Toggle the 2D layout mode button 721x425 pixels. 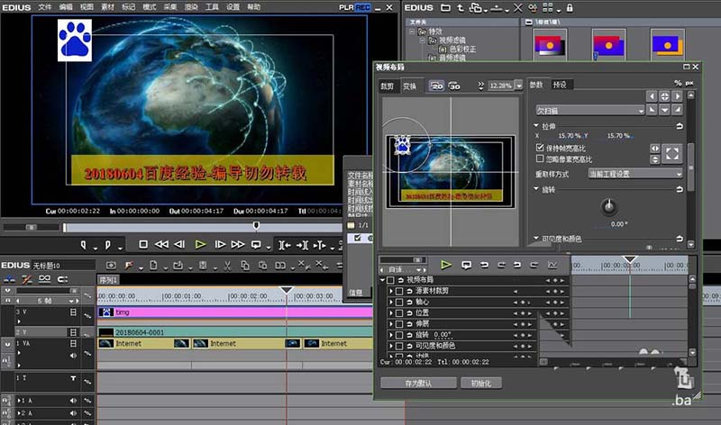(x=436, y=86)
